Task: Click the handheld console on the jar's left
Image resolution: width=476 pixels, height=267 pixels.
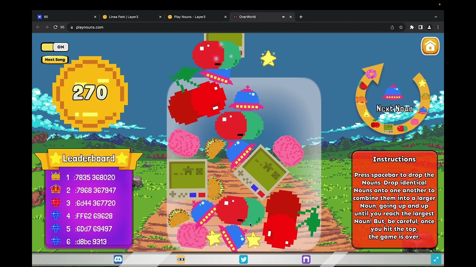Action: pyautogui.click(x=188, y=180)
